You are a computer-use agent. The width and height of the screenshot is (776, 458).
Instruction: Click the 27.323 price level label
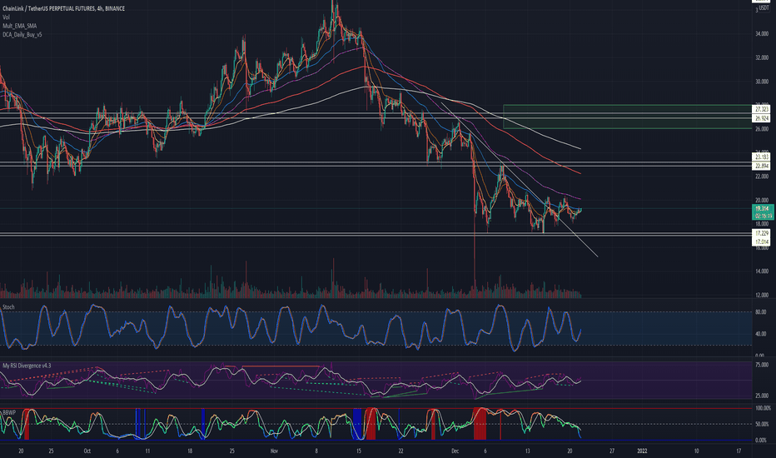[x=762, y=109]
